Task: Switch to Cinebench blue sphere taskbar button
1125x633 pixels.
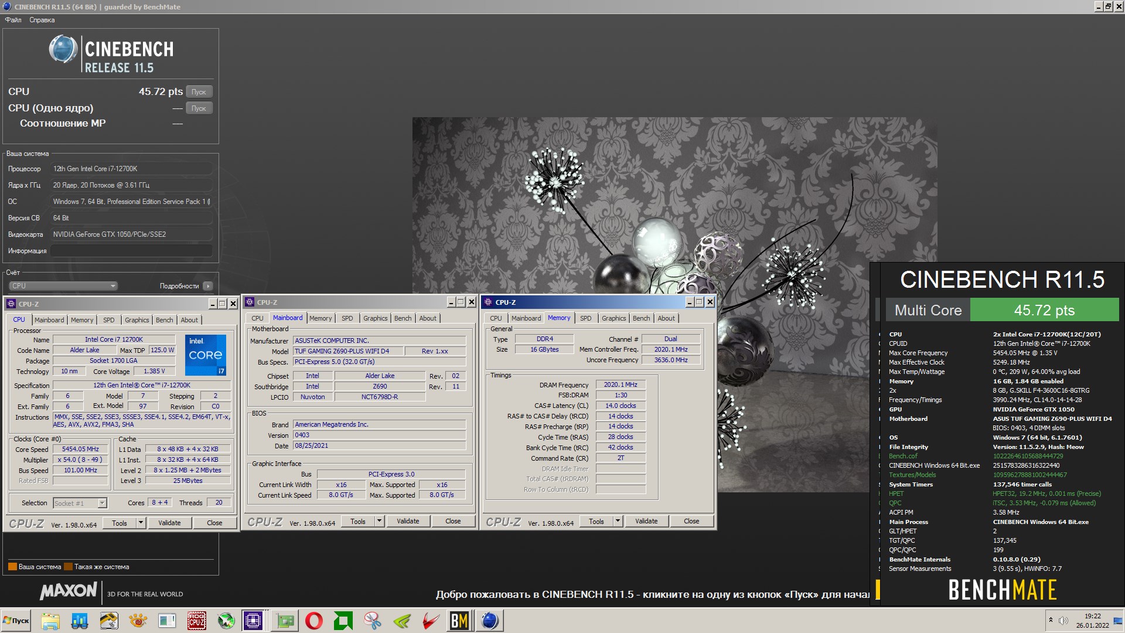Action: (x=490, y=621)
